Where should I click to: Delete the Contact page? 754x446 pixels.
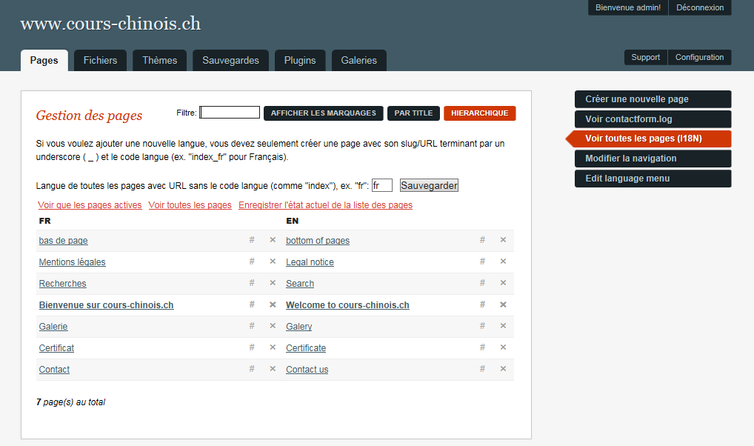tap(273, 369)
